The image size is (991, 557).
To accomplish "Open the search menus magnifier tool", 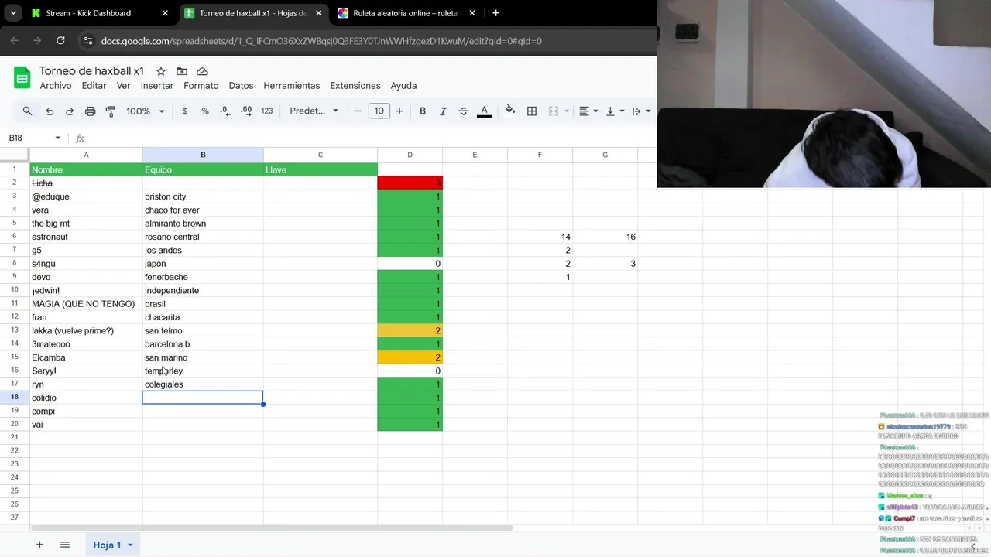I will coord(28,111).
